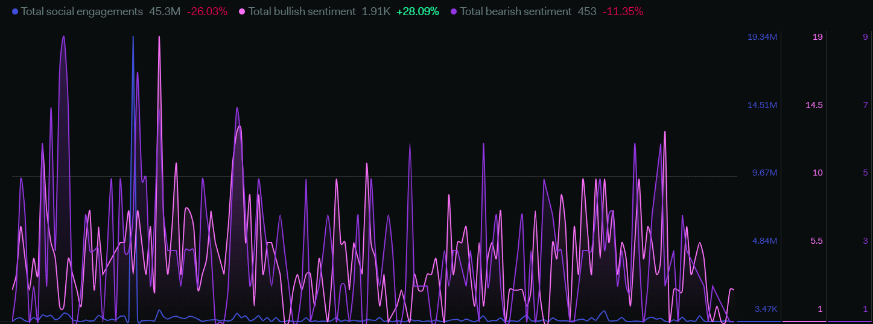Click the pink axis label 14.5
Viewport: 873px width, 324px height.
click(x=814, y=106)
